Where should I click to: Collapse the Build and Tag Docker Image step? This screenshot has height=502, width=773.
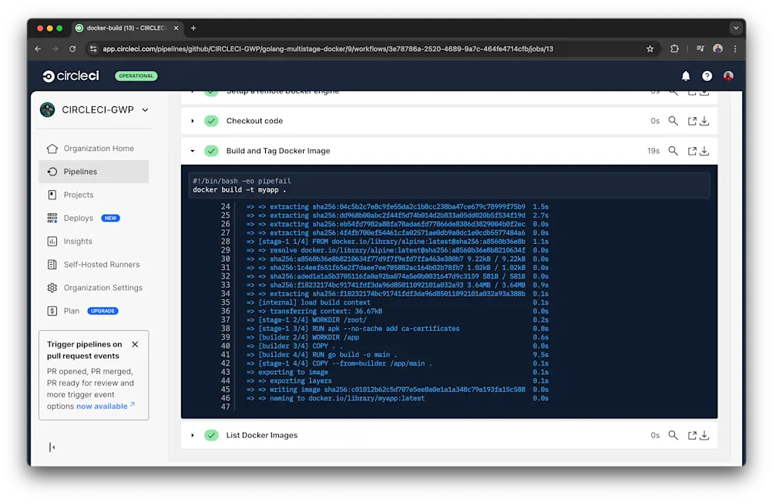(x=193, y=150)
